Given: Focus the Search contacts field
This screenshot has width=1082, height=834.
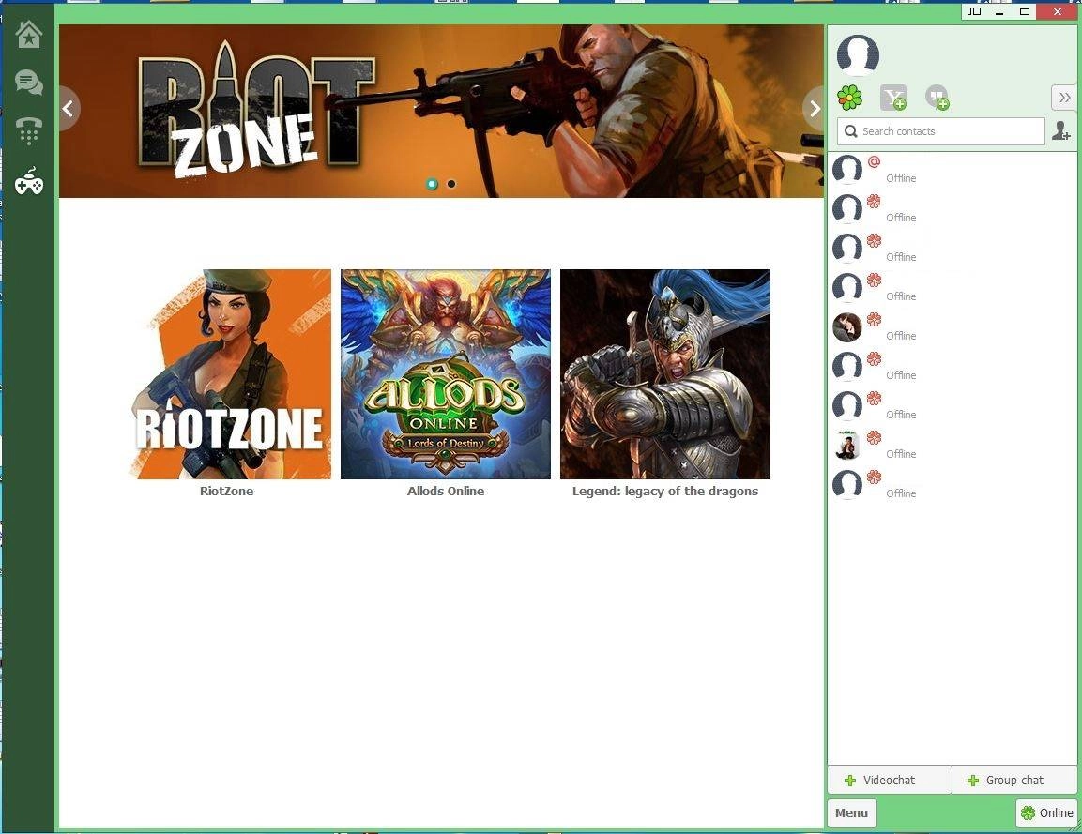Looking at the screenshot, I should 941,131.
